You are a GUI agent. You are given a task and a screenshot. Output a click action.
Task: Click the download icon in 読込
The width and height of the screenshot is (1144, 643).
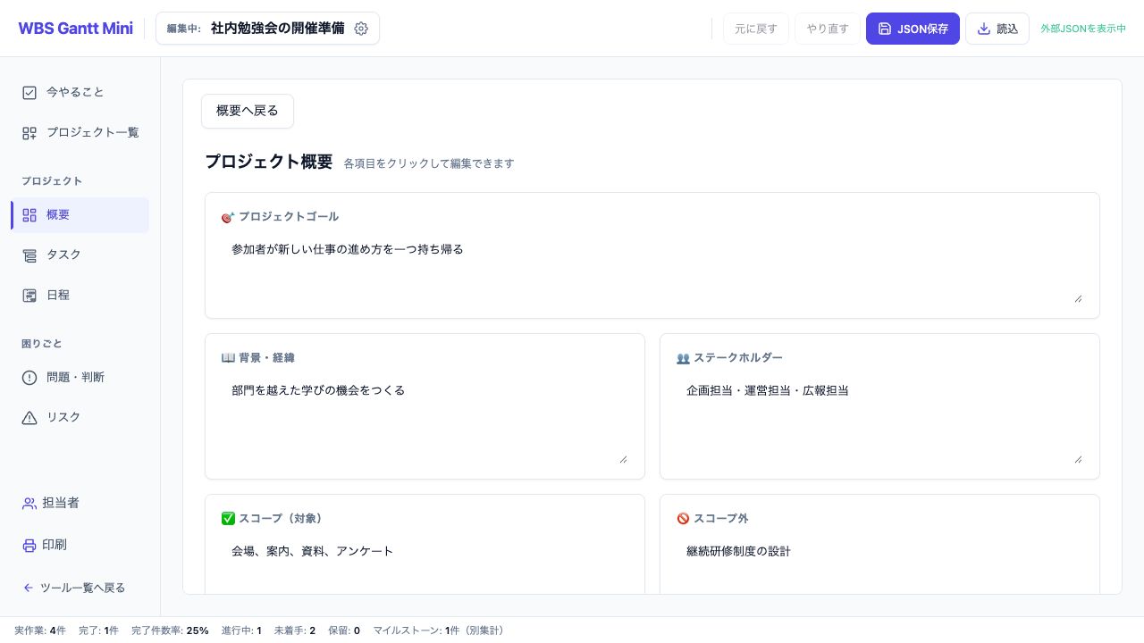coord(984,29)
